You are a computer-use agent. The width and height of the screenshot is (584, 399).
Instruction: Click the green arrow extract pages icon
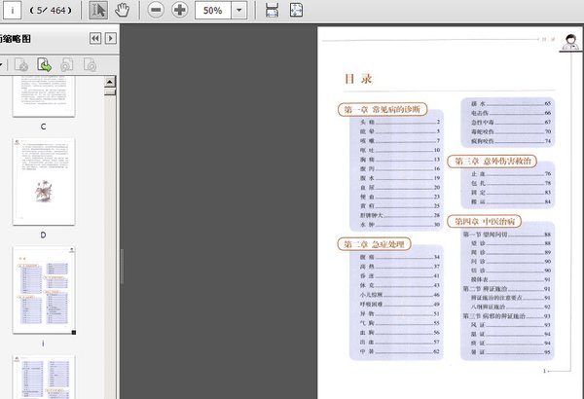(45, 65)
